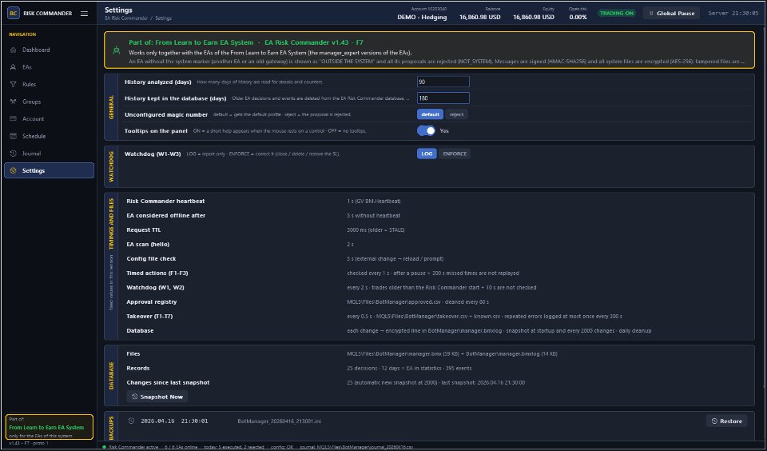
Task: Click History kept in database input field
Action: pos(443,98)
